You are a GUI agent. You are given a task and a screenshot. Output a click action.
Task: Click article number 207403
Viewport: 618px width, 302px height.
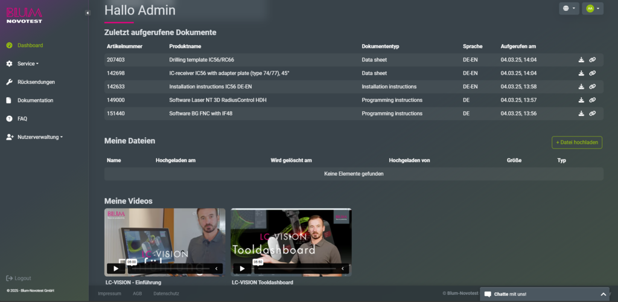click(x=115, y=60)
